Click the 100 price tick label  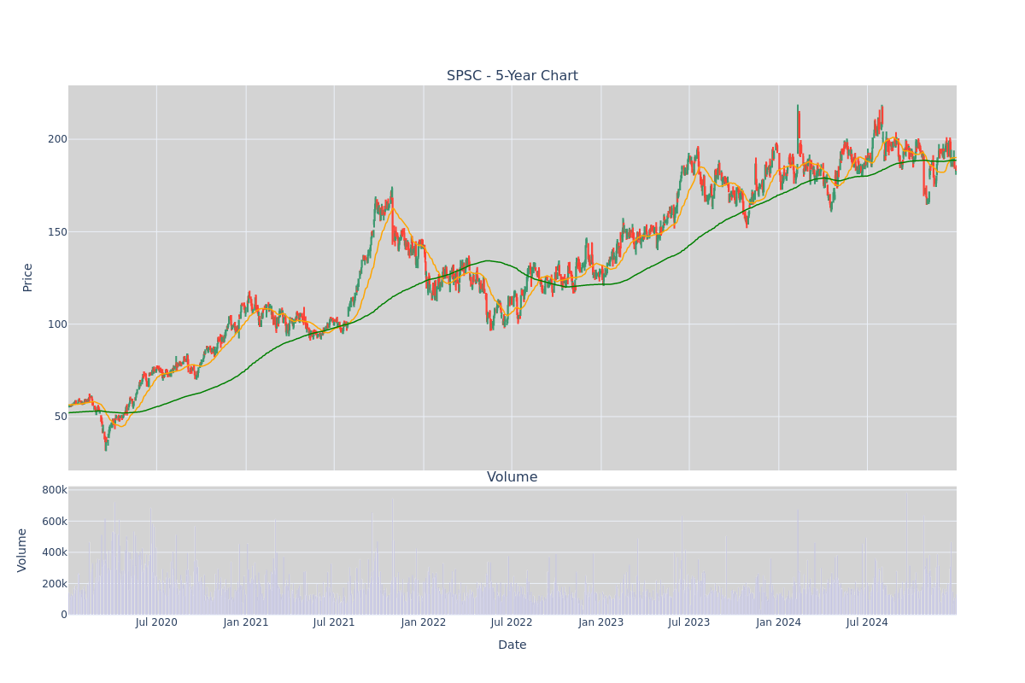57,324
